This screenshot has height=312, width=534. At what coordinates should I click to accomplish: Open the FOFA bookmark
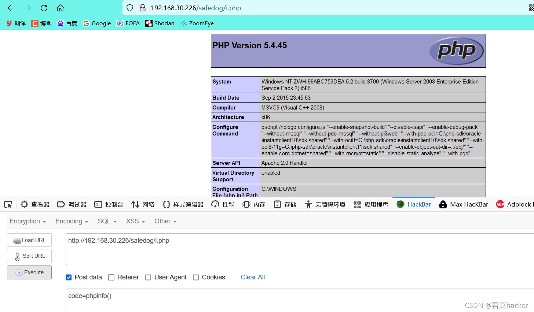128,23
